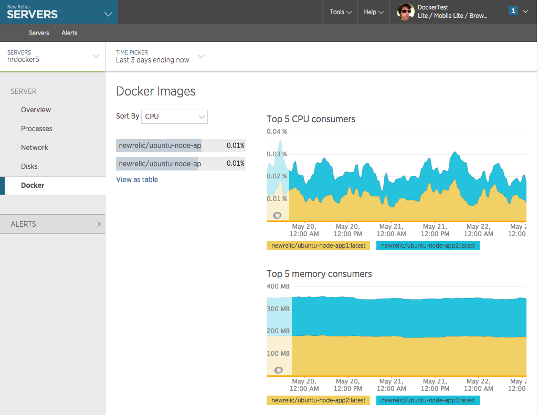Viewport: 538px width, 415px height.
Task: Select the second newrelic/ubuntu-node-ap image row
Action: (x=181, y=164)
